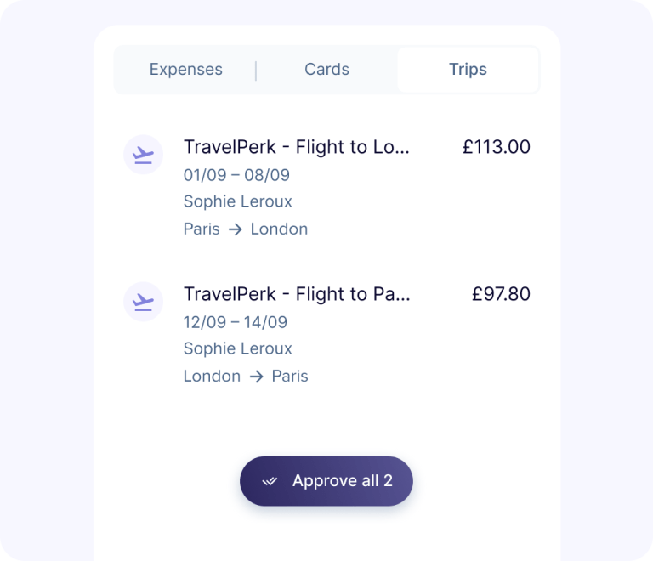The image size is (653, 561).
Task: Click the flight icon for London trip
Action: pyautogui.click(x=144, y=156)
